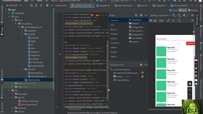This screenshot has width=203, height=114.
Task: Zoom in the design preview with plus
Action: (x=190, y=90)
